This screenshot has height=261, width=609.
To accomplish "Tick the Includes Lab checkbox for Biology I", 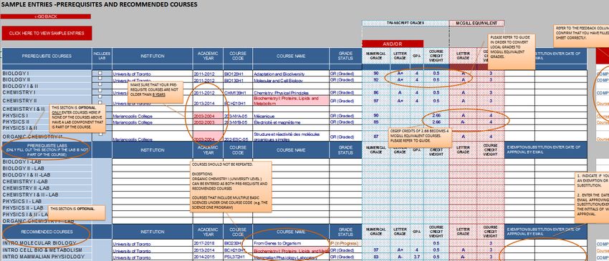I will tap(100, 73).
